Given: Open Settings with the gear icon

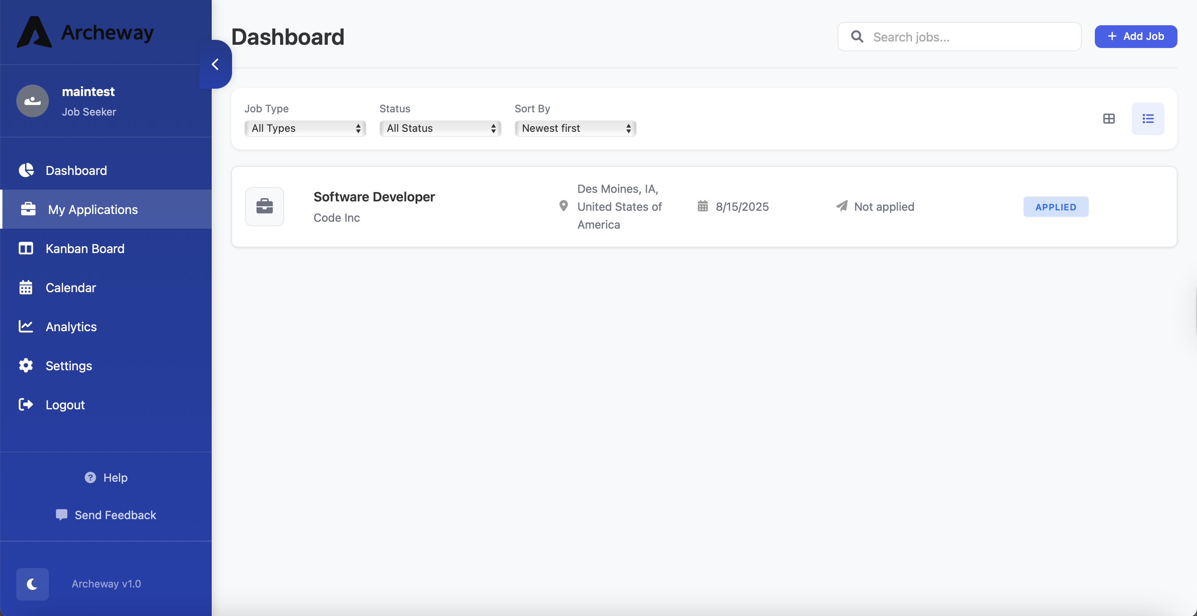Looking at the screenshot, I should point(26,365).
